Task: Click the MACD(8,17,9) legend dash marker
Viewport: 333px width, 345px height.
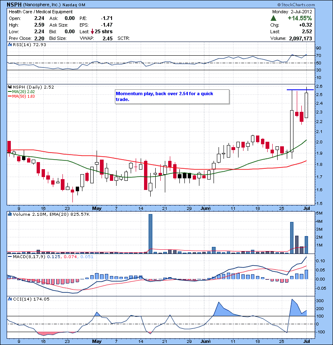Action: pyautogui.click(x=10, y=256)
